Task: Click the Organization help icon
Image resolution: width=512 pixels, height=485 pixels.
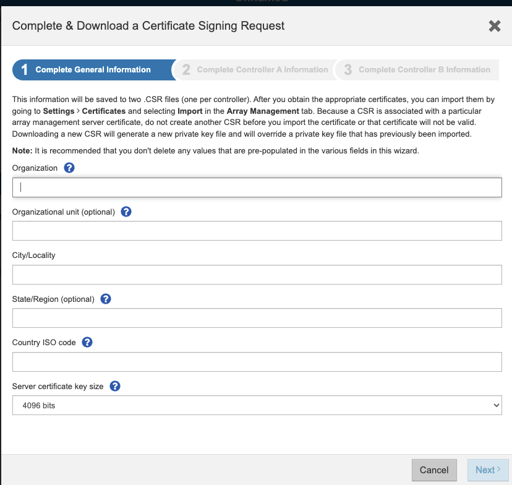Action: (69, 168)
